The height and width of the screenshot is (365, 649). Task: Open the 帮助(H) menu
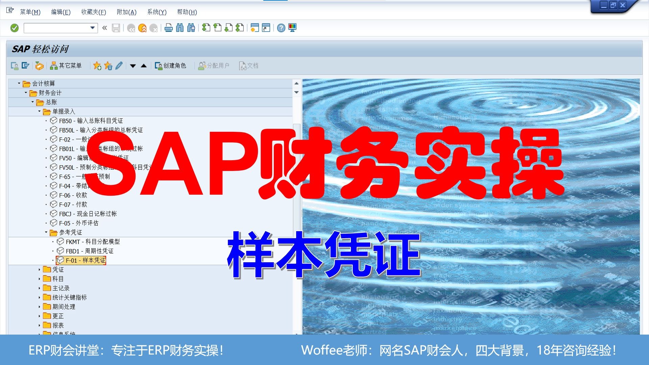pos(186,12)
